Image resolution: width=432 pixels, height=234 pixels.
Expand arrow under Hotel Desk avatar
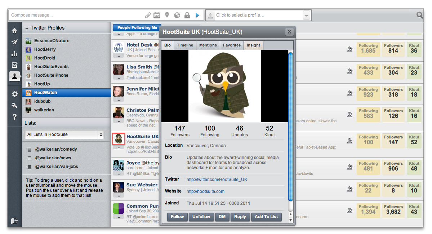point(119,56)
